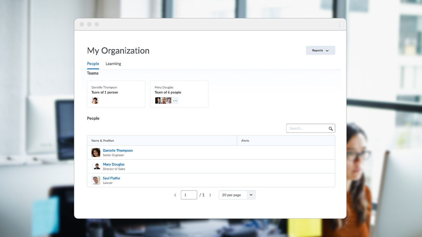The width and height of the screenshot is (422, 237).
Task: Open the 20 per page dropdown
Action: [237, 195]
